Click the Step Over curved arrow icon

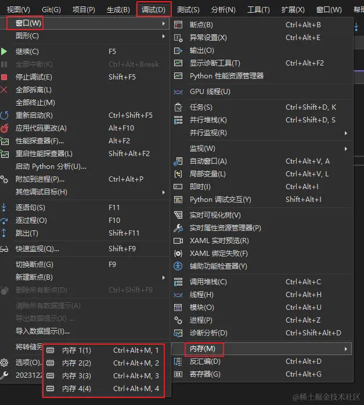[4, 220]
